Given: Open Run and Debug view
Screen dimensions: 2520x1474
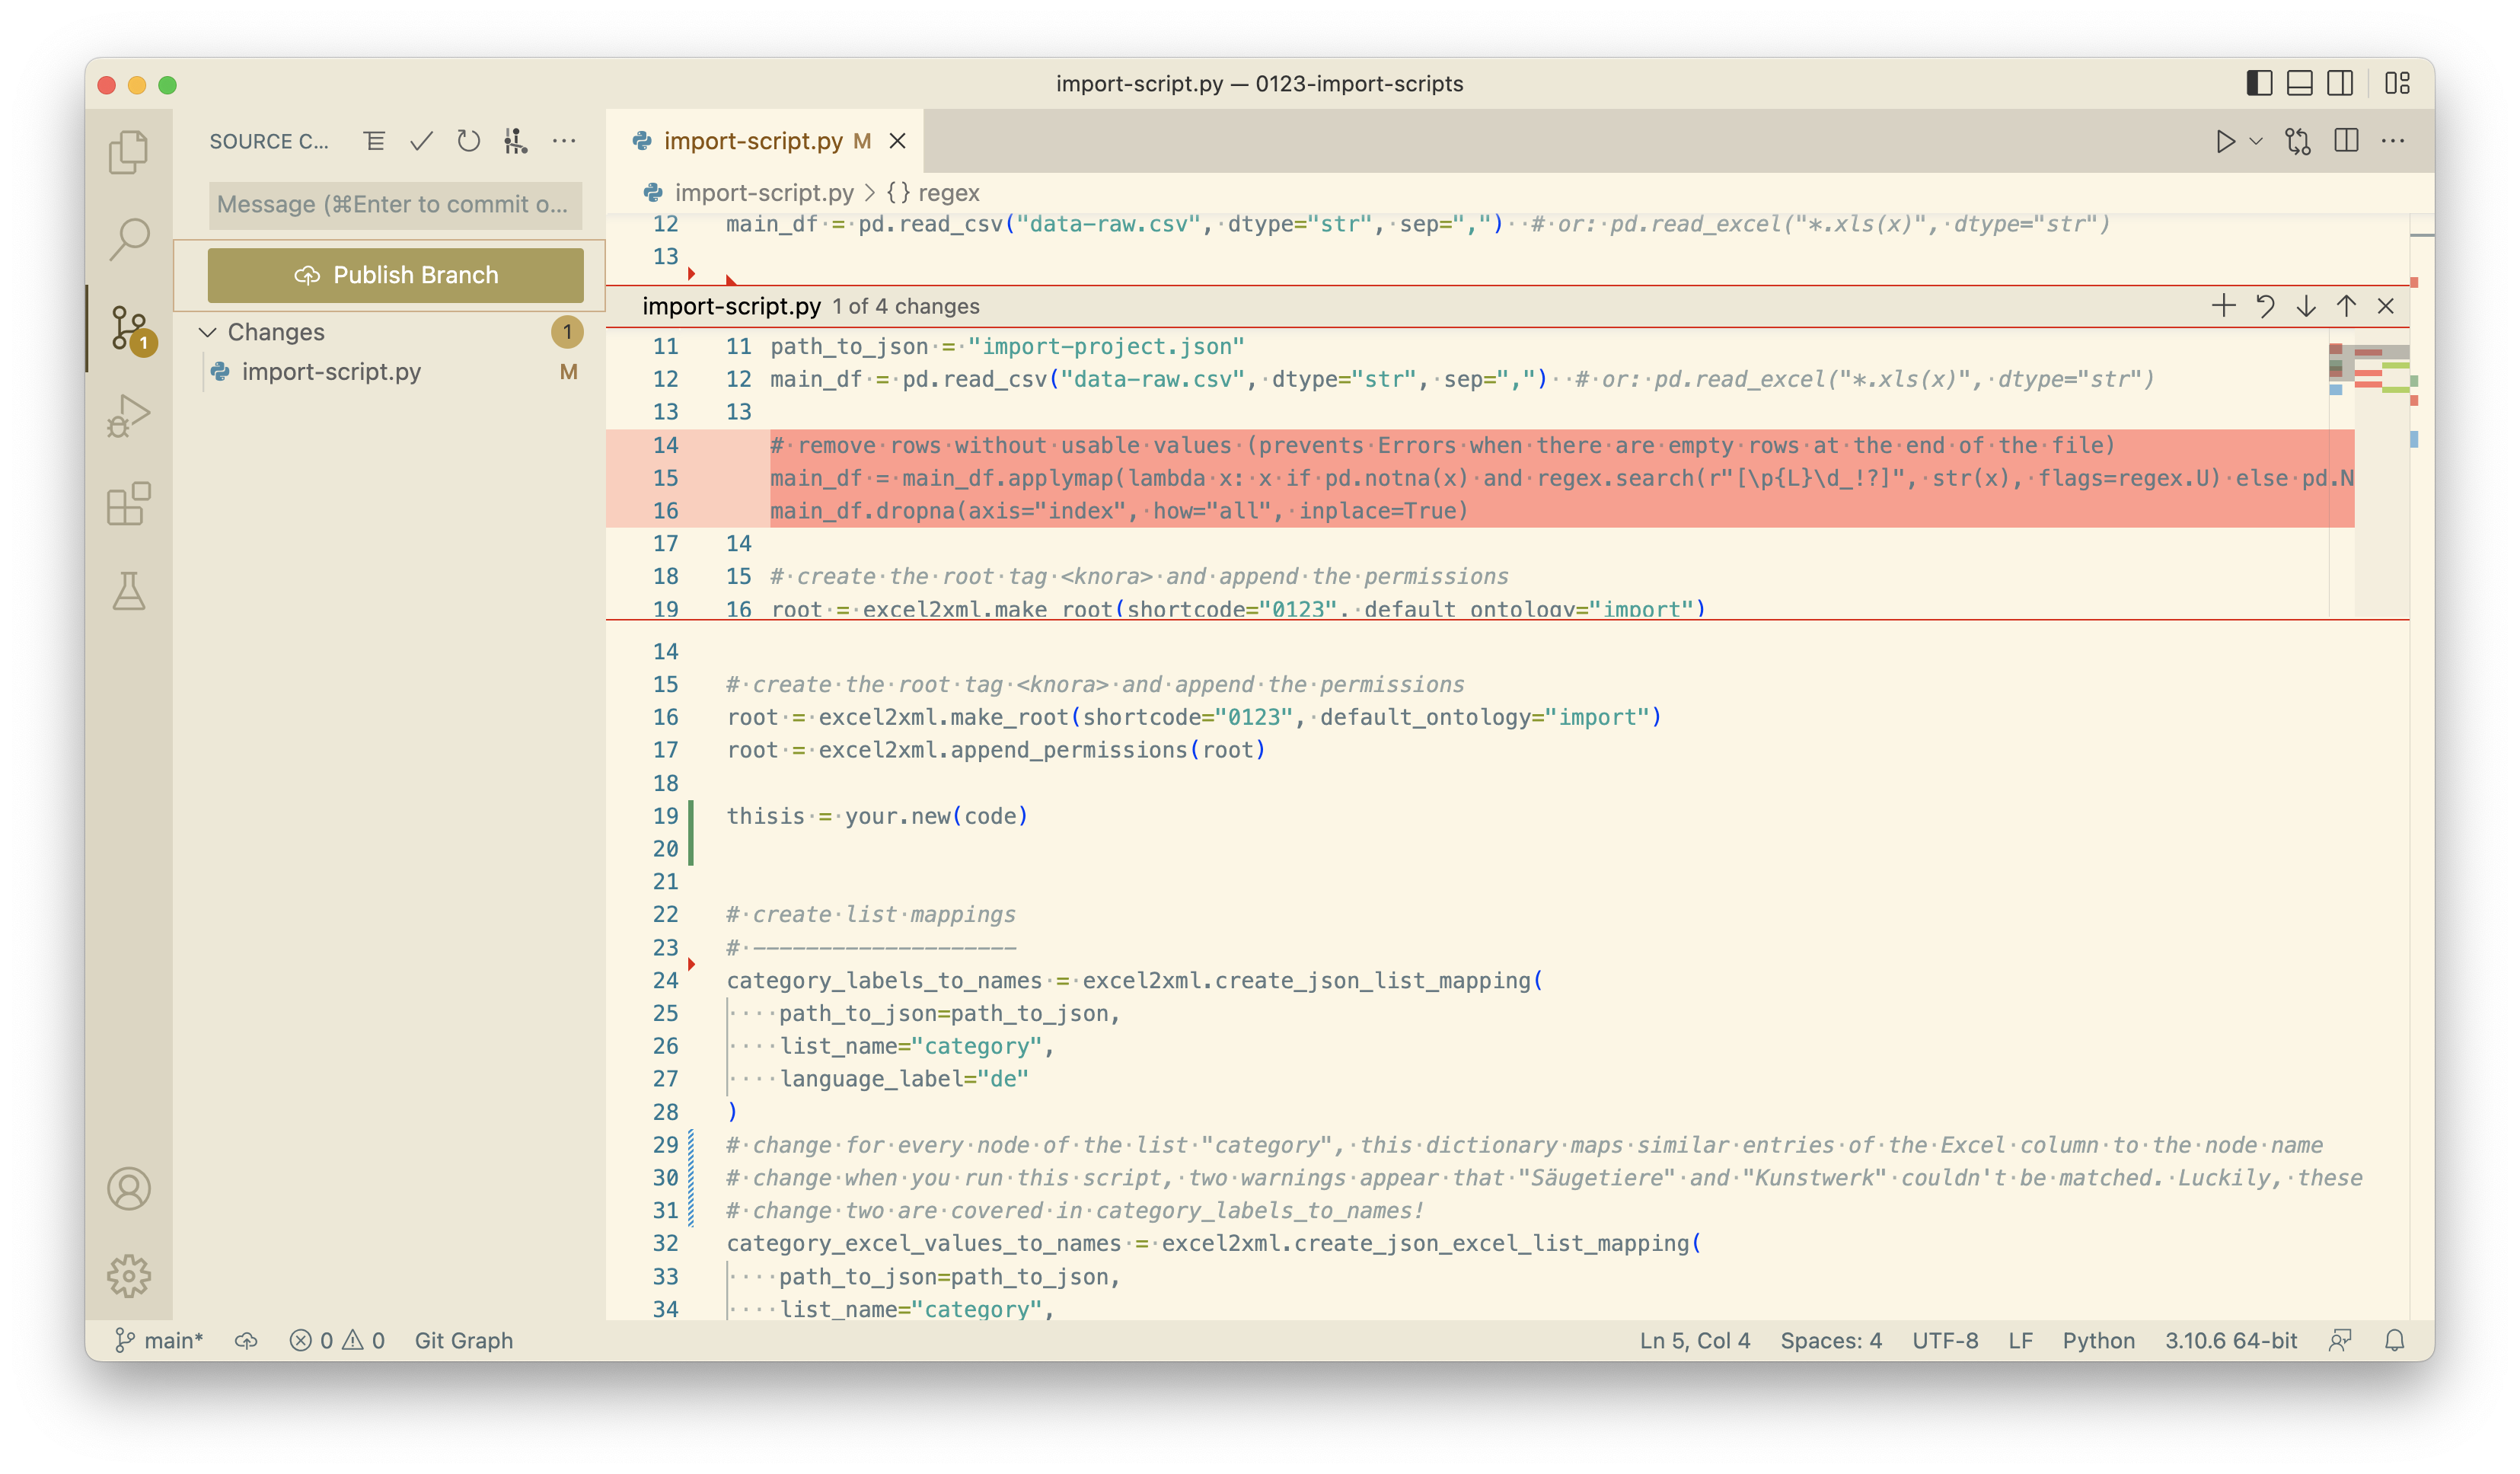Looking at the screenshot, I should [x=128, y=415].
